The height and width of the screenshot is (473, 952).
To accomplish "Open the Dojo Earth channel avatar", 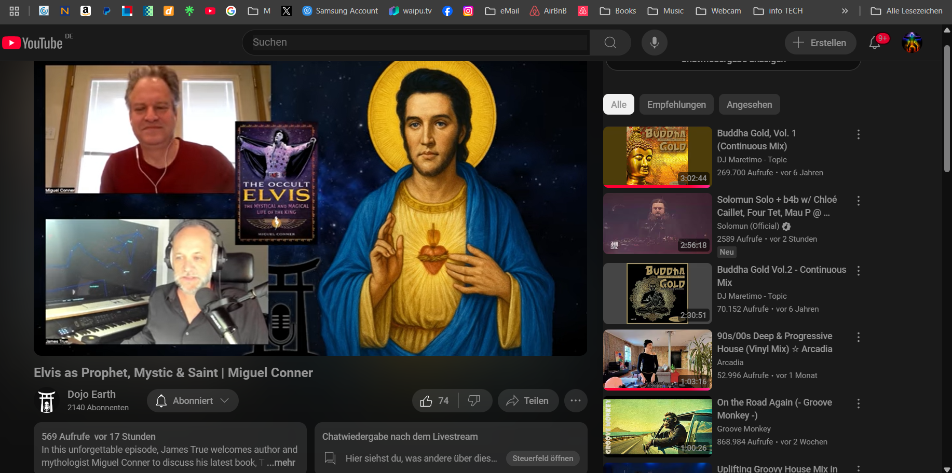I will tap(47, 401).
